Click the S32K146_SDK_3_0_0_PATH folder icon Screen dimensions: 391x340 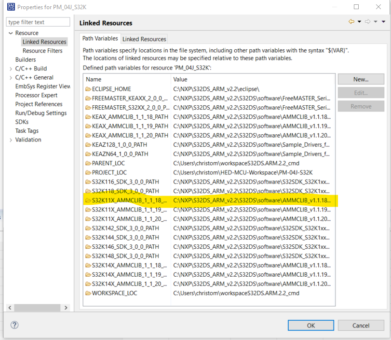tap(88, 247)
